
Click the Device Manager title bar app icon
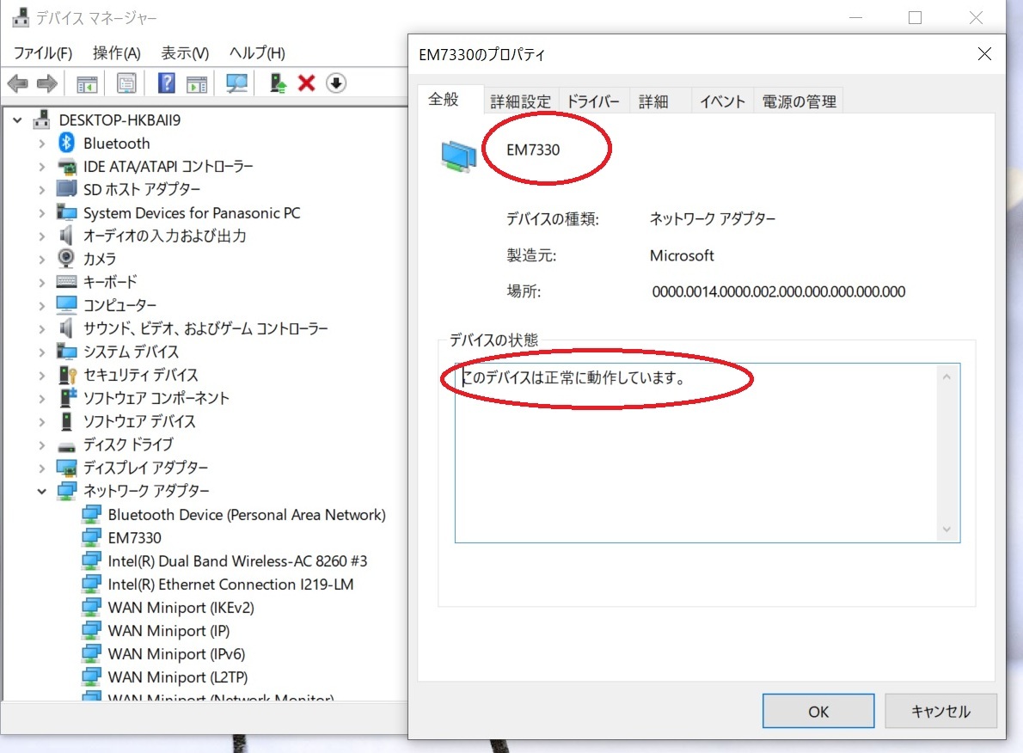tap(21, 17)
